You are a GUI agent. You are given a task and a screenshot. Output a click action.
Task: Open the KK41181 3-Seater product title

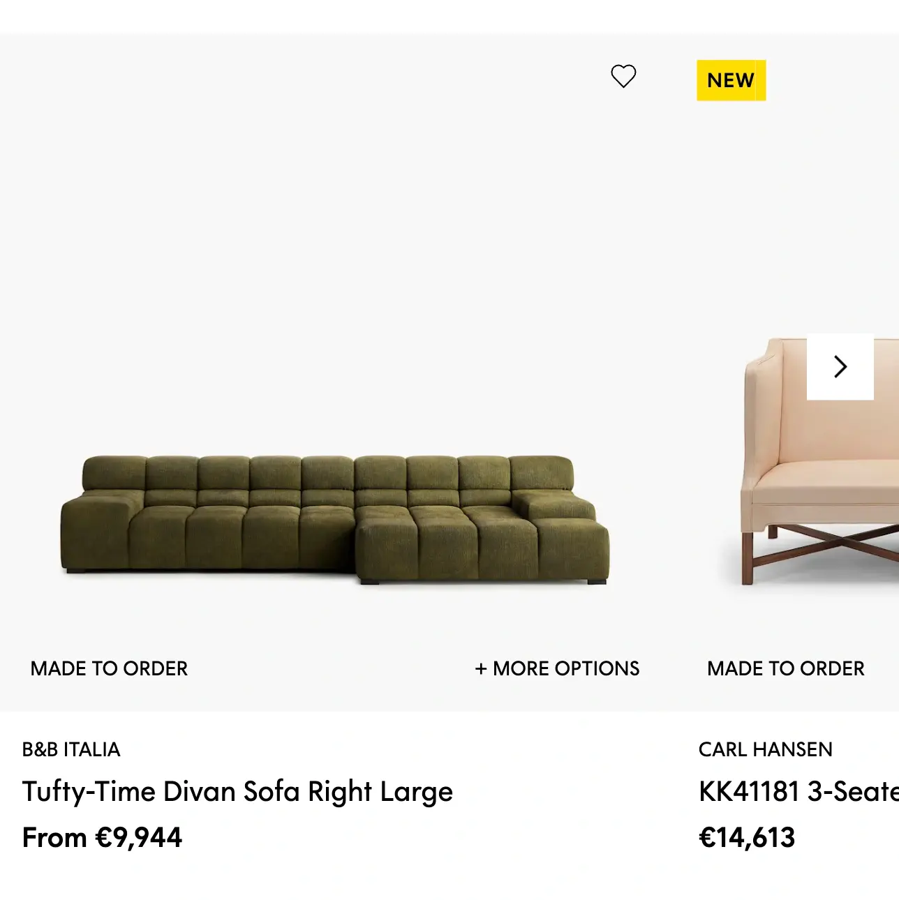(x=798, y=792)
